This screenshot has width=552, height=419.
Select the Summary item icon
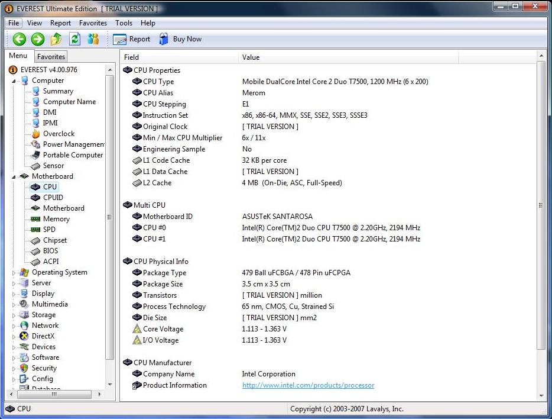click(35, 91)
